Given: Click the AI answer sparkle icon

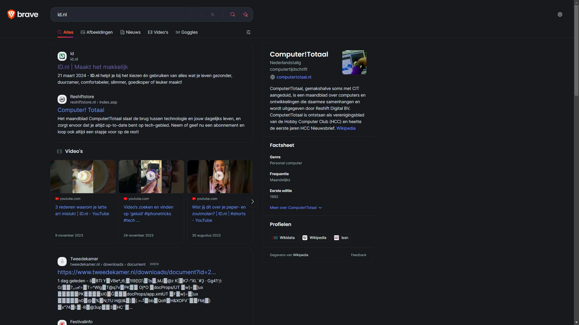Looking at the screenshot, I should (x=245, y=14).
